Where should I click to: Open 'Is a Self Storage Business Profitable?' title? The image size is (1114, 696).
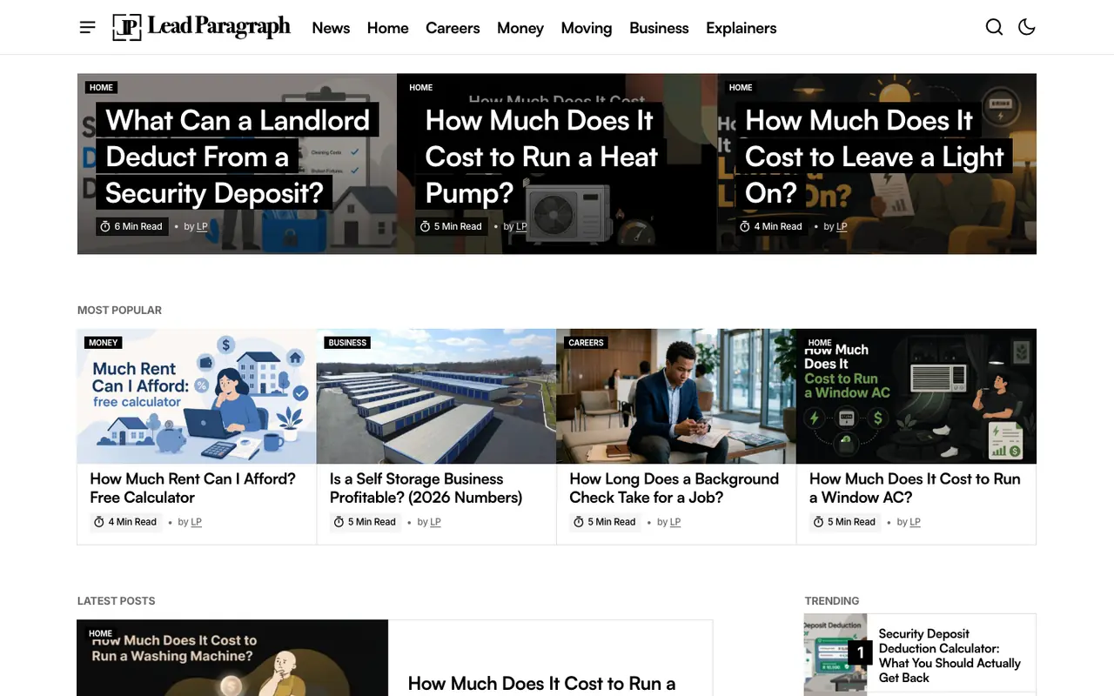[426, 488]
